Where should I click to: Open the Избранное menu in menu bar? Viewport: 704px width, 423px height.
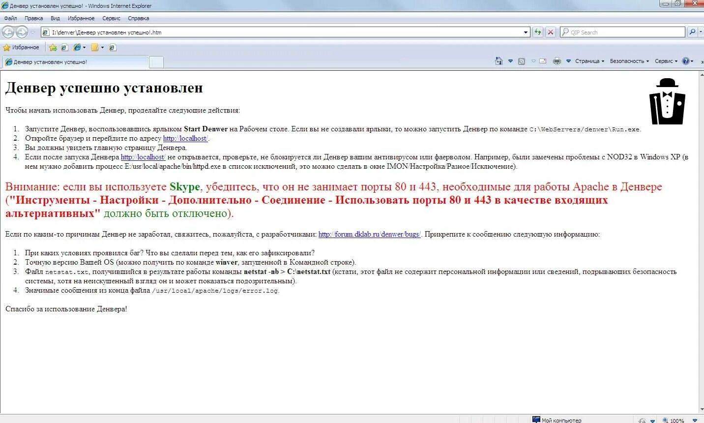pyautogui.click(x=81, y=18)
